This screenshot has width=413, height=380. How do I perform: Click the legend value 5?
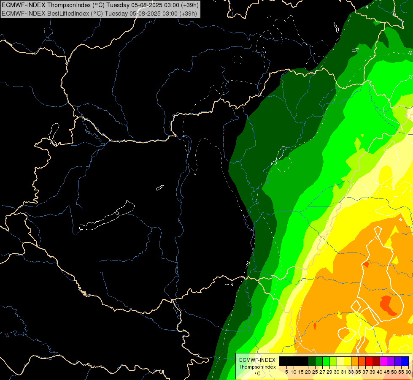click(x=286, y=372)
